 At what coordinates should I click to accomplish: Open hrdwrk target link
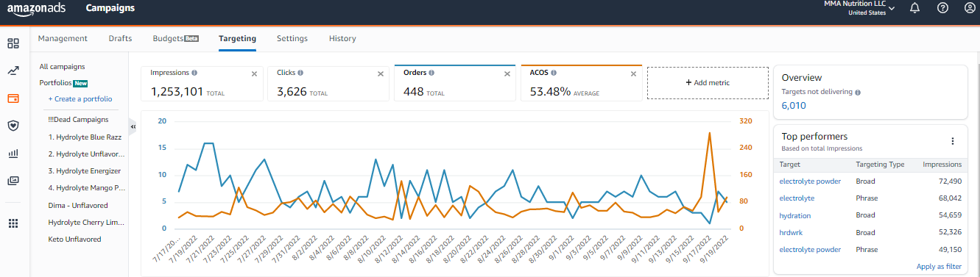click(x=790, y=232)
